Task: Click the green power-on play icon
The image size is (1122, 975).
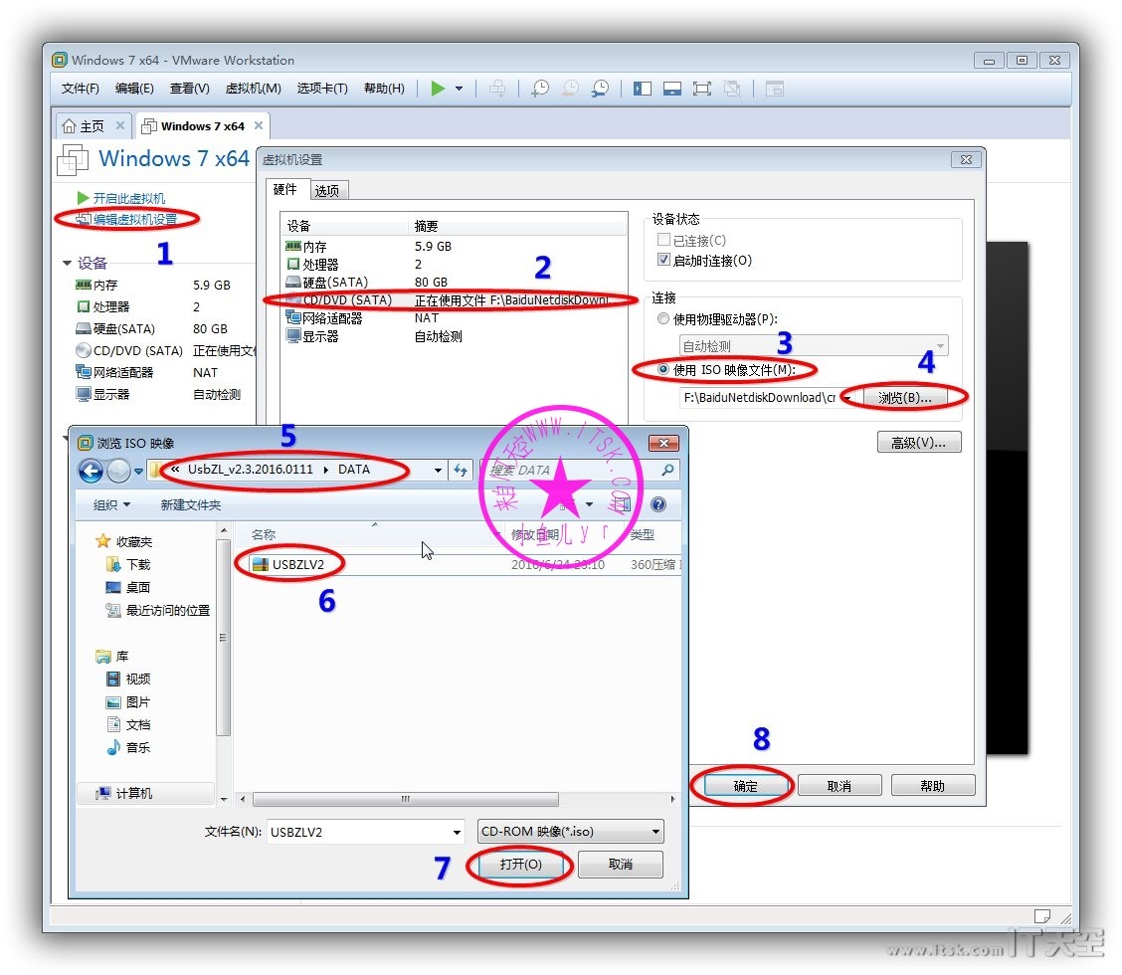Action: point(438,89)
